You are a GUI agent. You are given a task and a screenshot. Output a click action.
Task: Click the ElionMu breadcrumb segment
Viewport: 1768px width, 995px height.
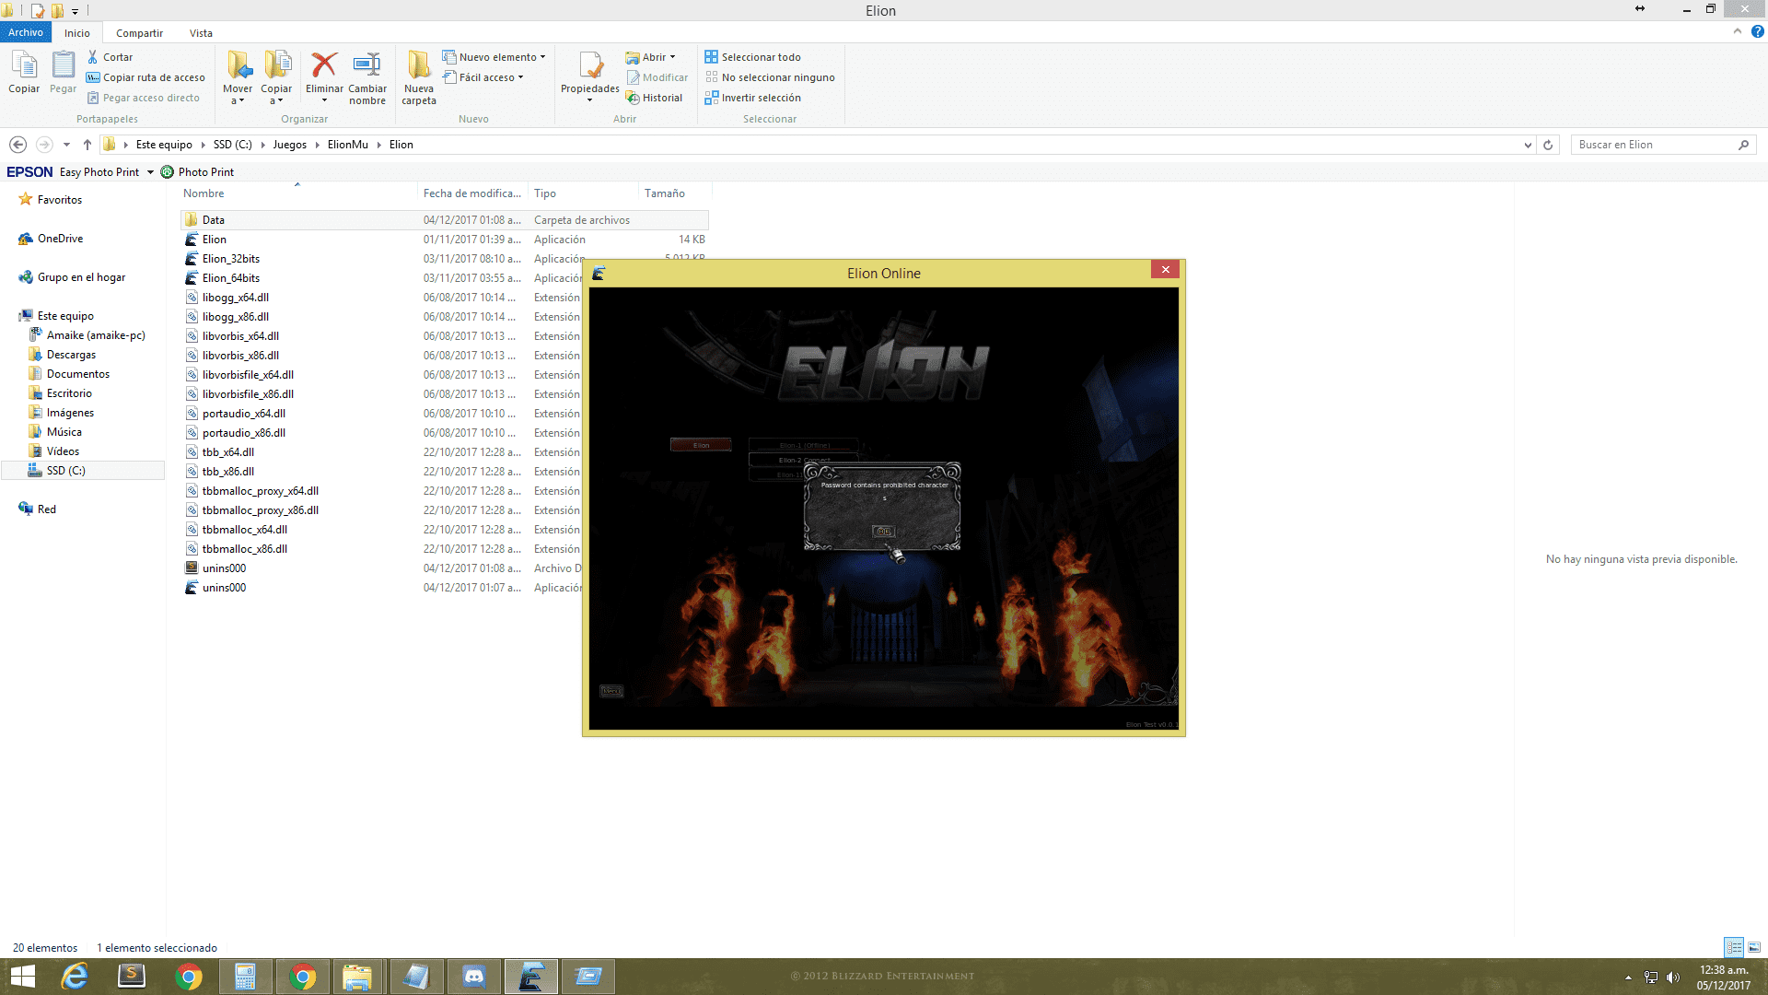click(347, 145)
